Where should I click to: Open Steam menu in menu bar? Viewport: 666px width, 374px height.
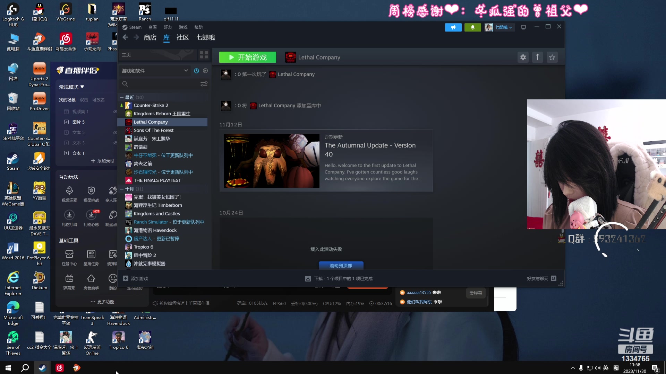tap(132, 27)
